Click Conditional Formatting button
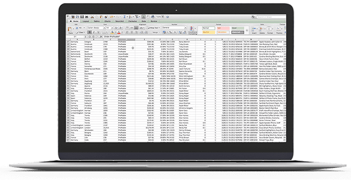The width and height of the screenshot is (351, 180). tap(193, 30)
